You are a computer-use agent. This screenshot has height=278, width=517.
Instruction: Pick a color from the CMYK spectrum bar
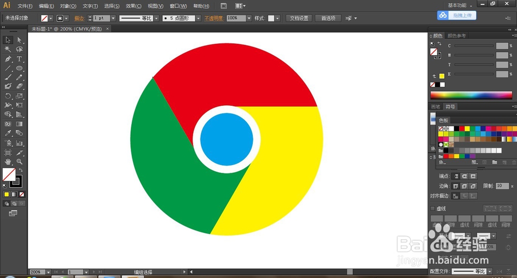click(x=471, y=95)
